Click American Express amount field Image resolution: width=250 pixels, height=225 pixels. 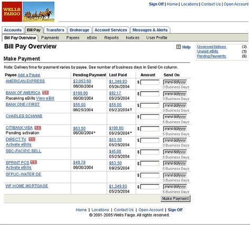click(x=150, y=82)
